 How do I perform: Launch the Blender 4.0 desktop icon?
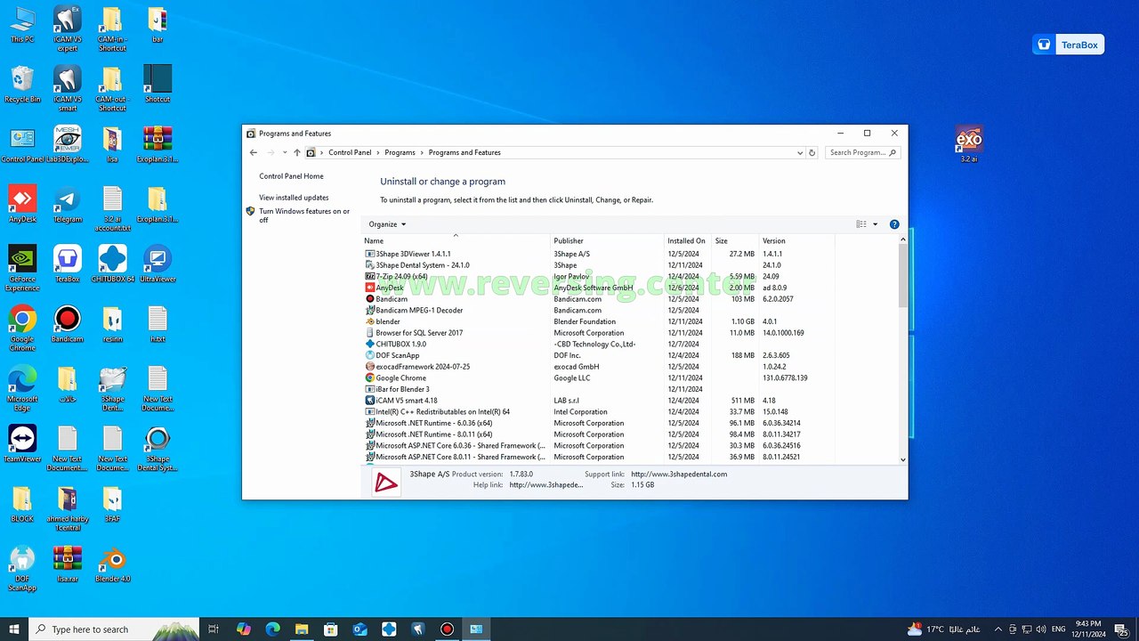point(112,564)
